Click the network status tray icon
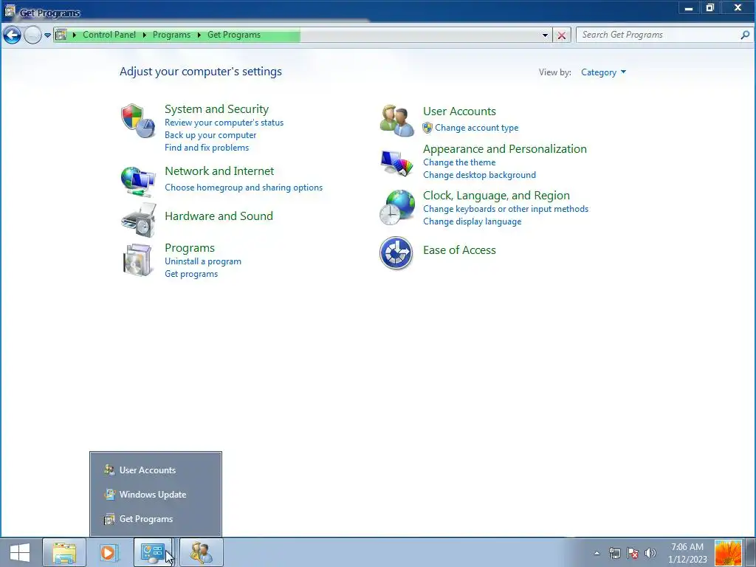The width and height of the screenshot is (756, 567). (x=614, y=553)
